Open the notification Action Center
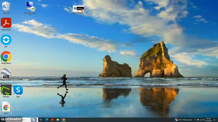This screenshot has height=122, width=218. [214, 120]
